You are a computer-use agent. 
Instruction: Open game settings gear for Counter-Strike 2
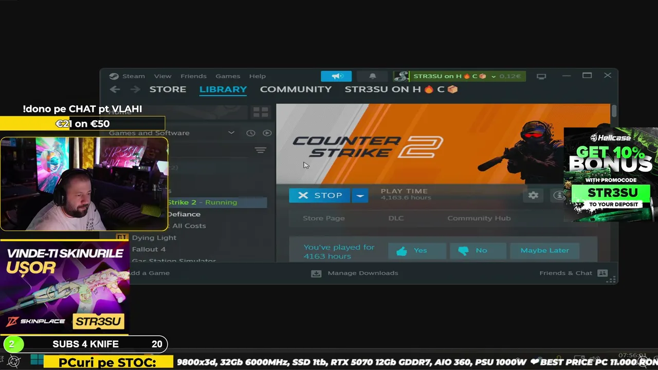533,195
